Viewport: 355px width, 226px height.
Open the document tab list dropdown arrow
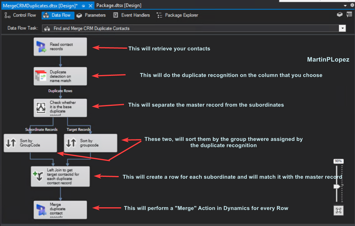[x=345, y=6]
